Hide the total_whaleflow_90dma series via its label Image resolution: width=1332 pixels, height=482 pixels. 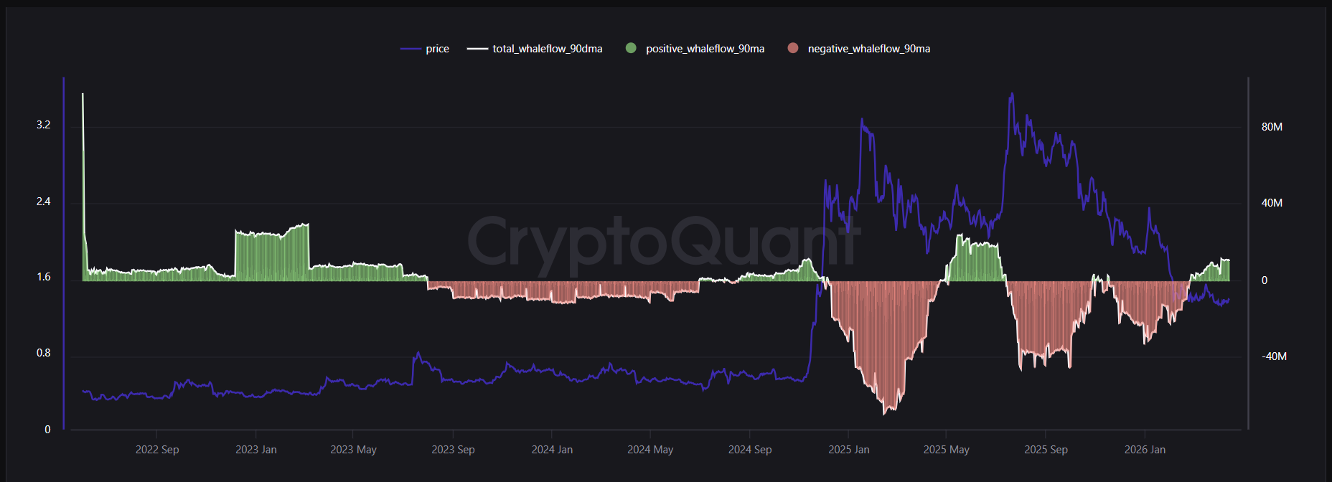coord(547,49)
